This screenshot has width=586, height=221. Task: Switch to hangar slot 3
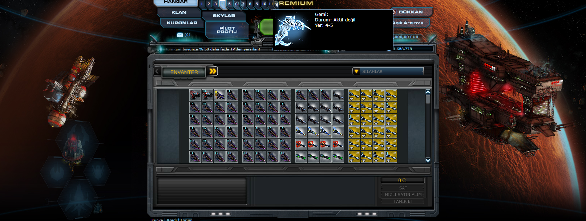coord(215,4)
